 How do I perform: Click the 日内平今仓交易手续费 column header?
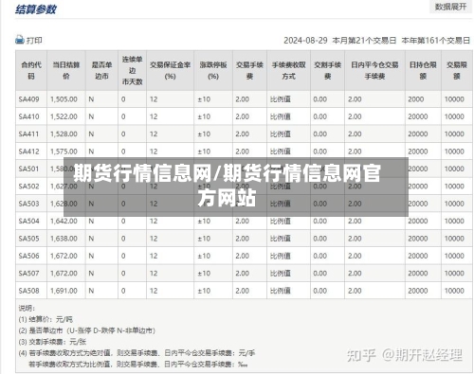[x=374, y=70]
